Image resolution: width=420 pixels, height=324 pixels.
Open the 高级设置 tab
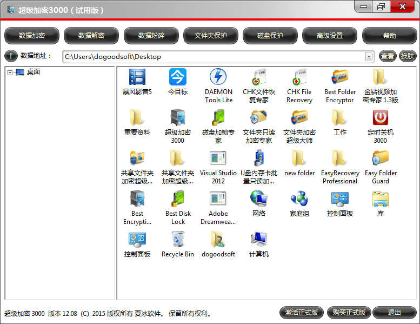[330, 35]
